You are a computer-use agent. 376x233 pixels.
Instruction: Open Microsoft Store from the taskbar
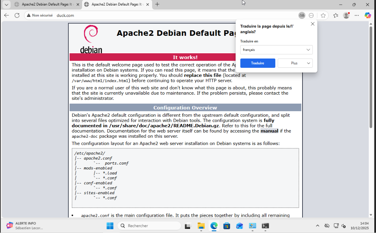point(227,225)
